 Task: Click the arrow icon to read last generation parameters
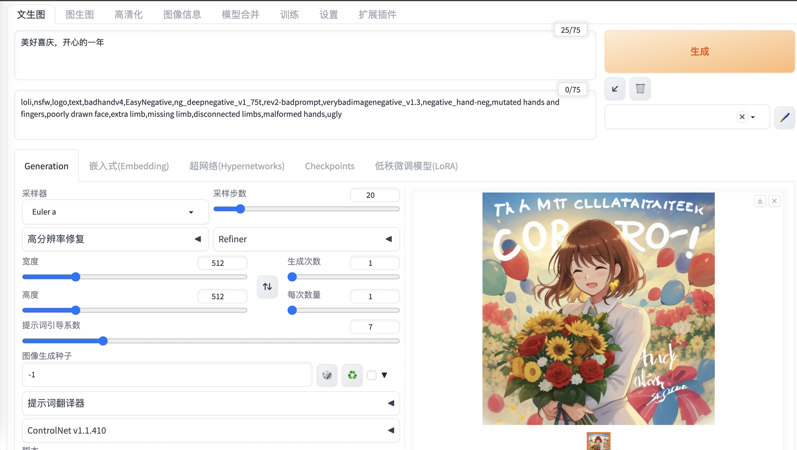(x=615, y=89)
